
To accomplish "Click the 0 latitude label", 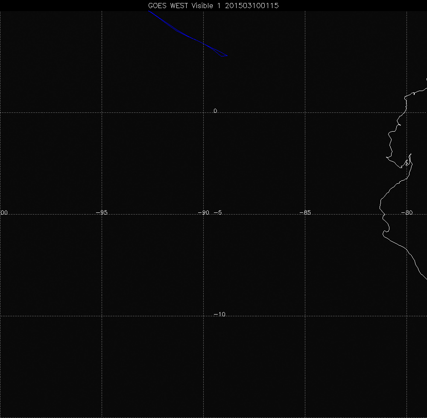I will click(x=215, y=111).
